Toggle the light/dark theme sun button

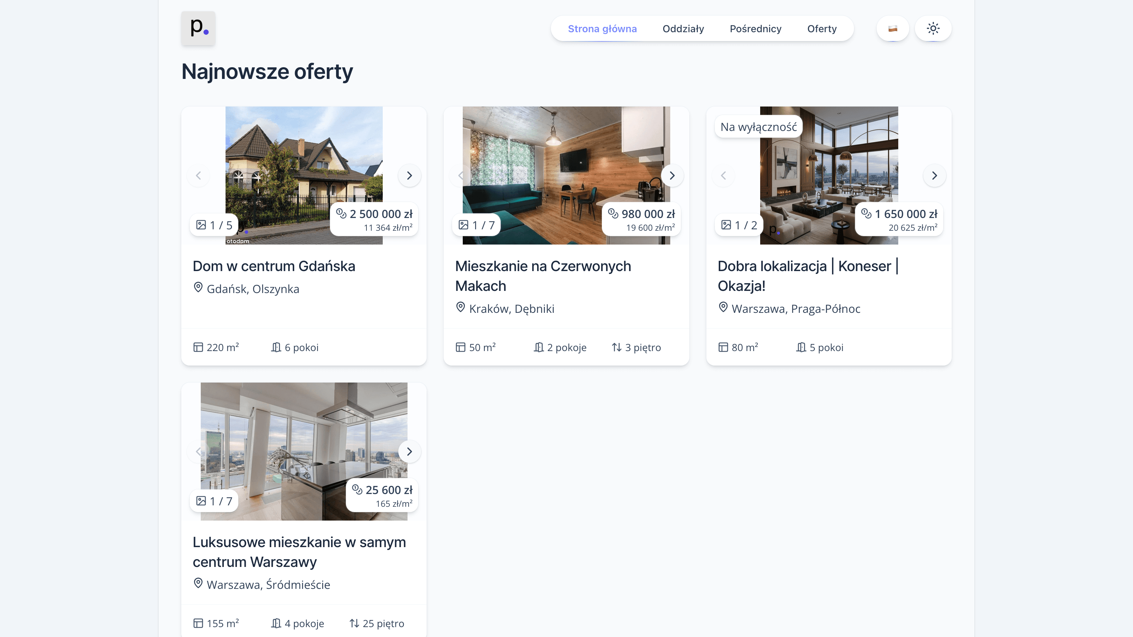(x=933, y=29)
